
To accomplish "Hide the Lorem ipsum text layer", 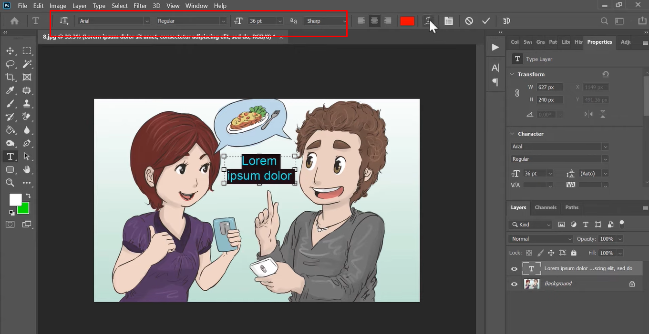I will pos(514,269).
